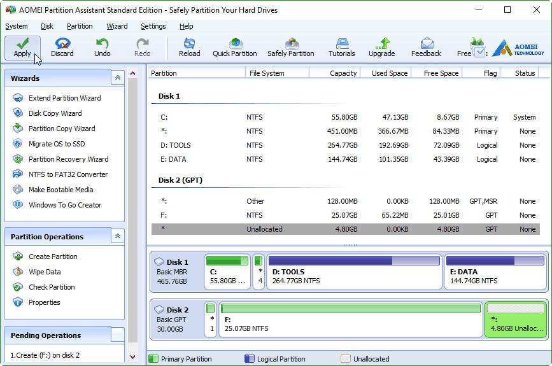Open Quick Partition from toolbar

pyautogui.click(x=235, y=48)
